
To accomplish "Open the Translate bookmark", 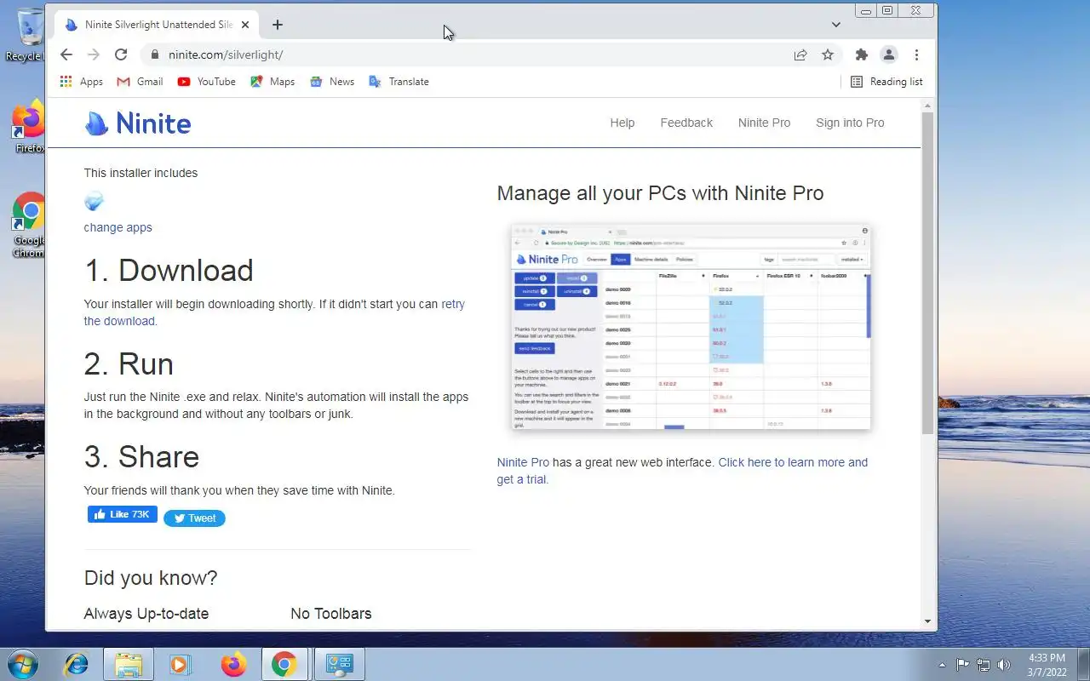I will [399, 82].
